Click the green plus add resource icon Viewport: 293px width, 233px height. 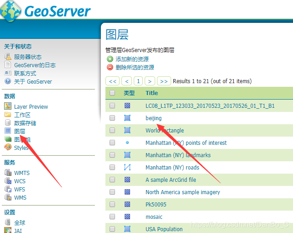[110, 59]
